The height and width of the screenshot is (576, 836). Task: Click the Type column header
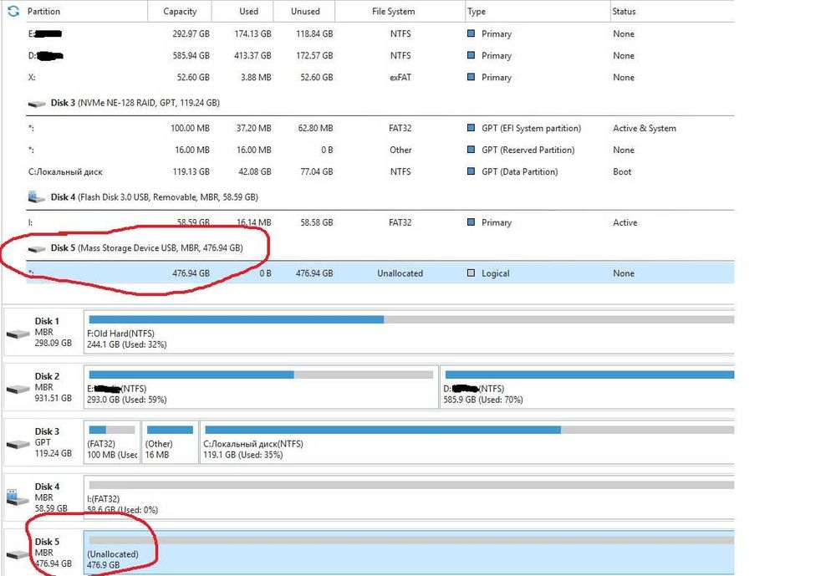click(477, 11)
